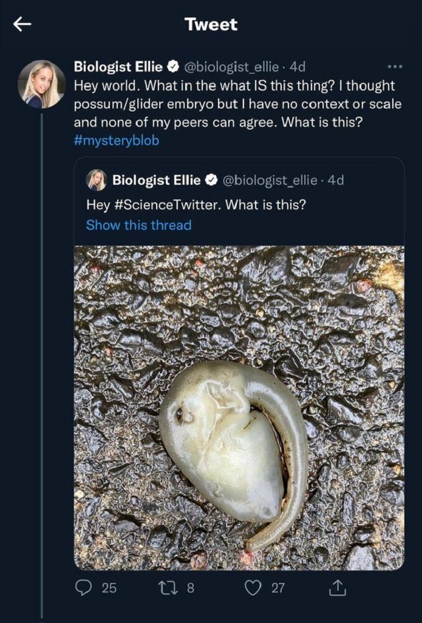Screen dimensions: 422x623
Task: Open the #mysteryblob hashtag
Action: [x=117, y=139]
